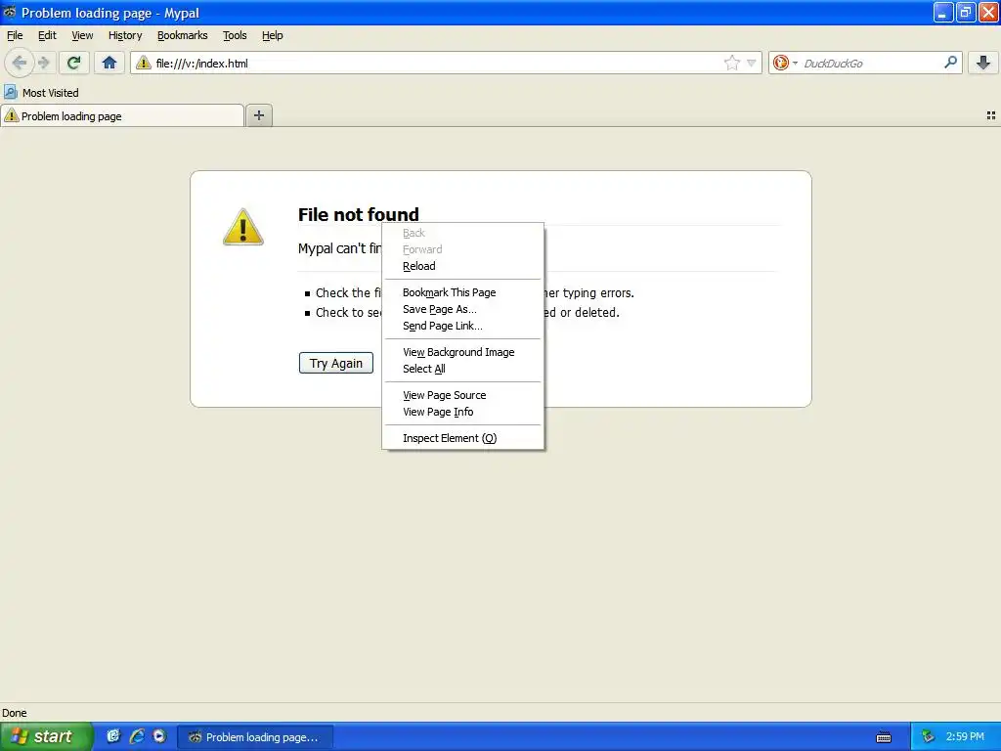Open View Page Info from context menu
The width and height of the screenshot is (1001, 751).
(462, 412)
